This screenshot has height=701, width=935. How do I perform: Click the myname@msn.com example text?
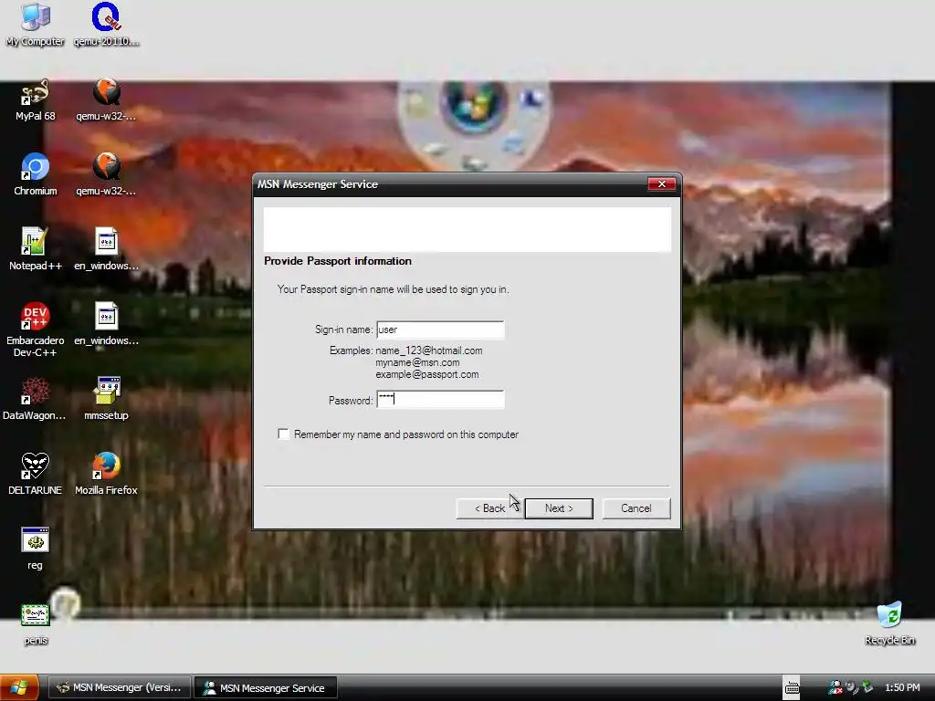tap(417, 362)
